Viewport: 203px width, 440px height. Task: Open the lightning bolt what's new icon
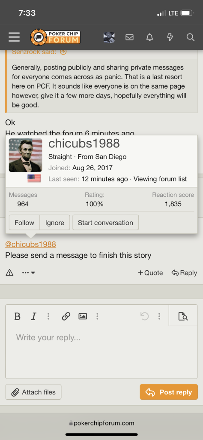[170, 37]
